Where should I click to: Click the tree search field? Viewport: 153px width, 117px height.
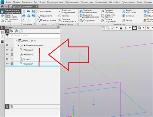[x=35, y=36]
